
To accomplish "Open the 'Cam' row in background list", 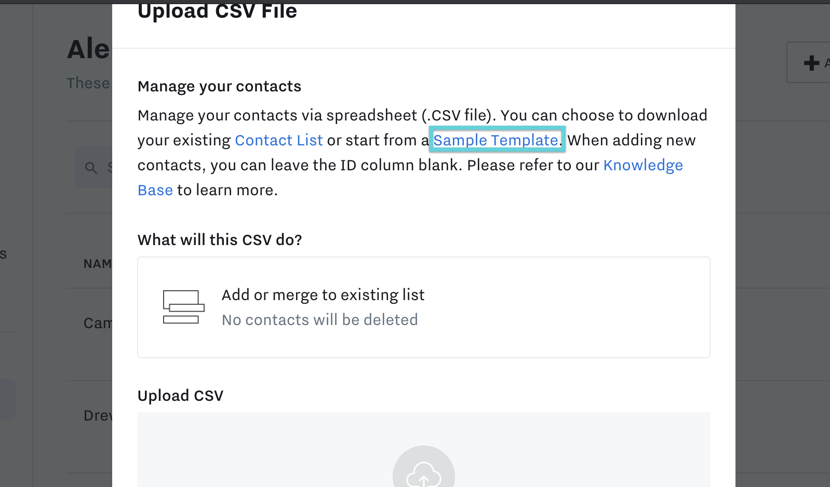I will click(x=98, y=323).
